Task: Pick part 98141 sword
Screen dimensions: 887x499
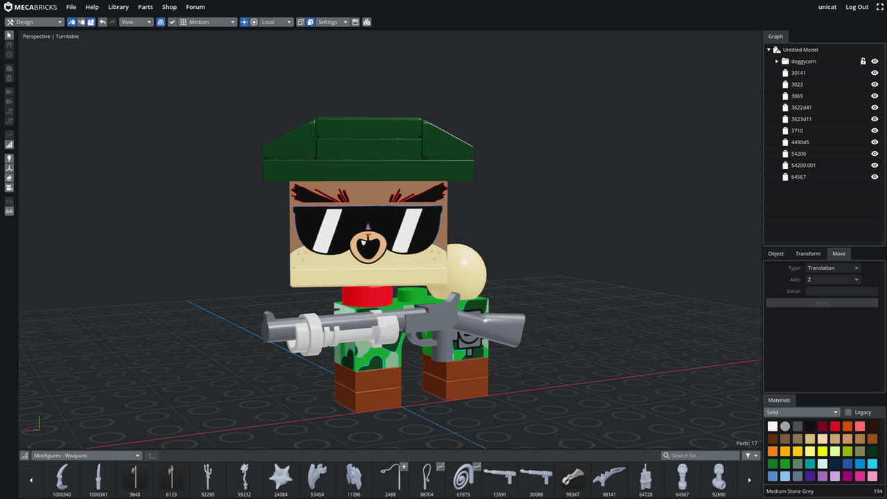Action: tap(608, 480)
